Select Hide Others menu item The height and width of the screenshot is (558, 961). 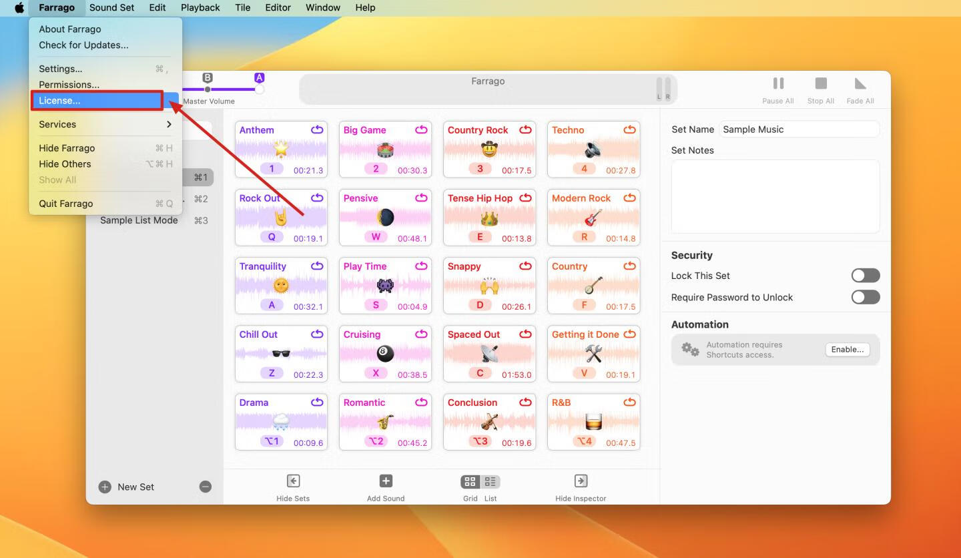click(105, 164)
